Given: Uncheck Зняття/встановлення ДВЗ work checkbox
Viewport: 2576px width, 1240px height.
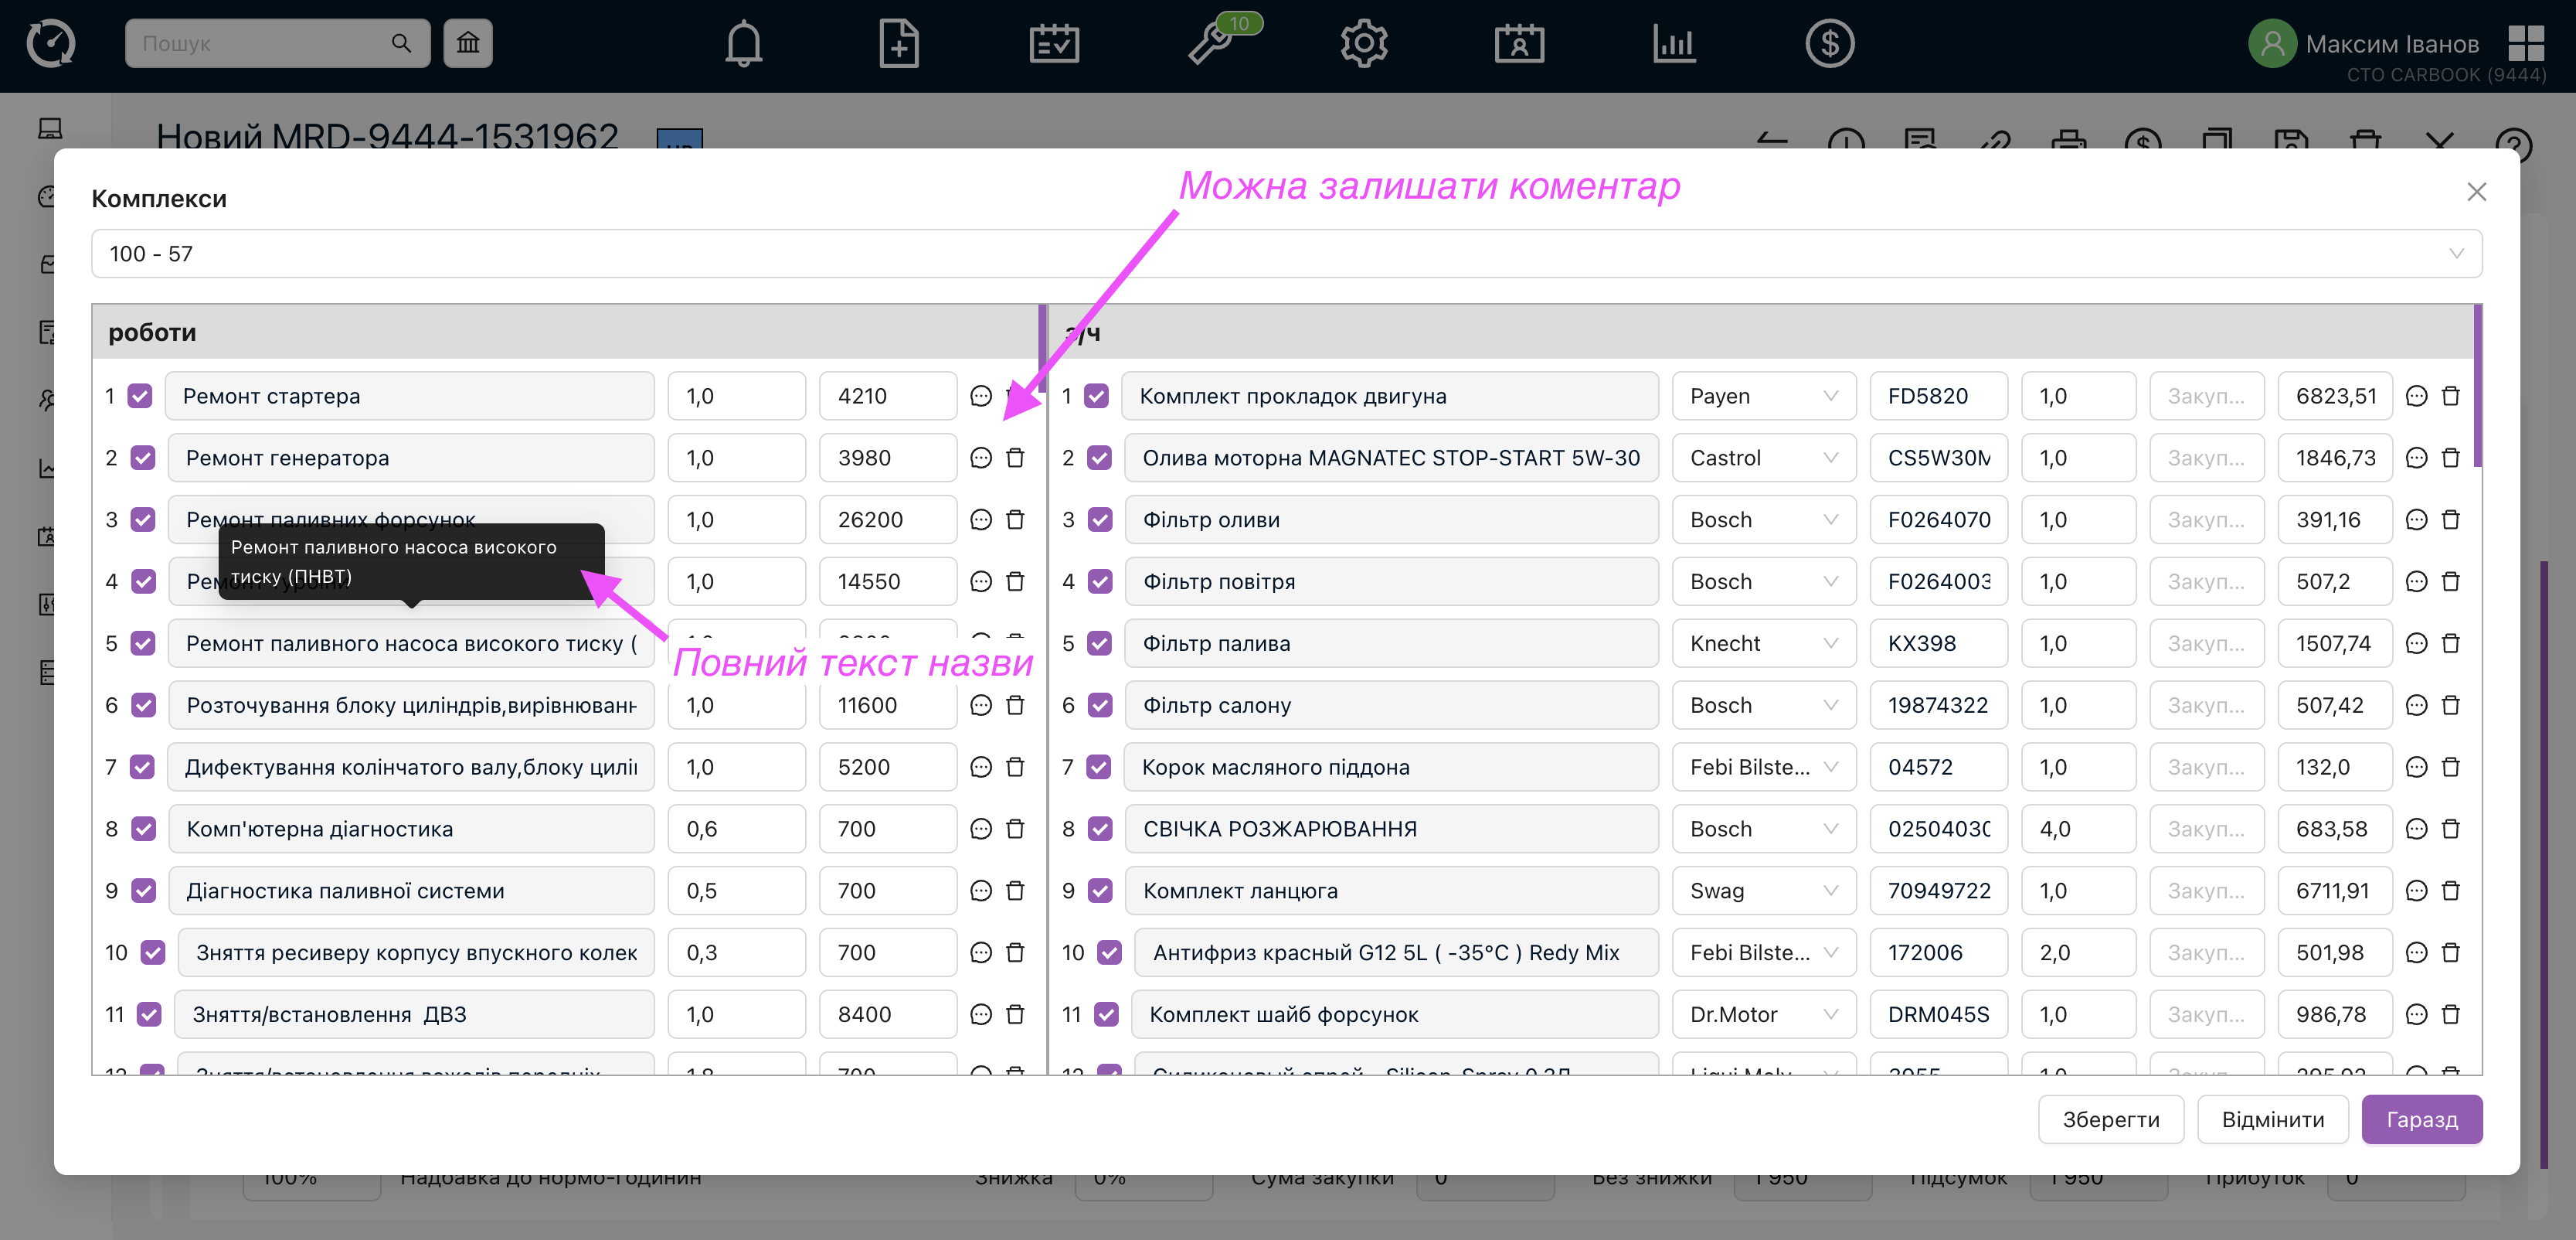Looking at the screenshot, I should coord(149,1015).
